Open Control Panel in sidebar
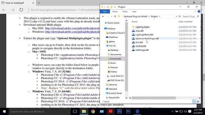Screen dimensions: 205x115 [x=114, y=93]
